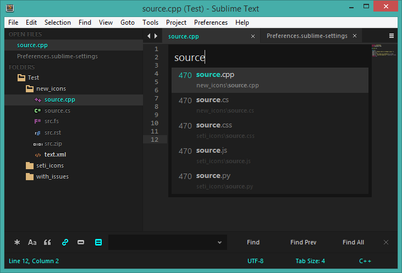Open text.xml in the sidebar
This screenshot has height=273, width=402.
pyautogui.click(x=55, y=154)
